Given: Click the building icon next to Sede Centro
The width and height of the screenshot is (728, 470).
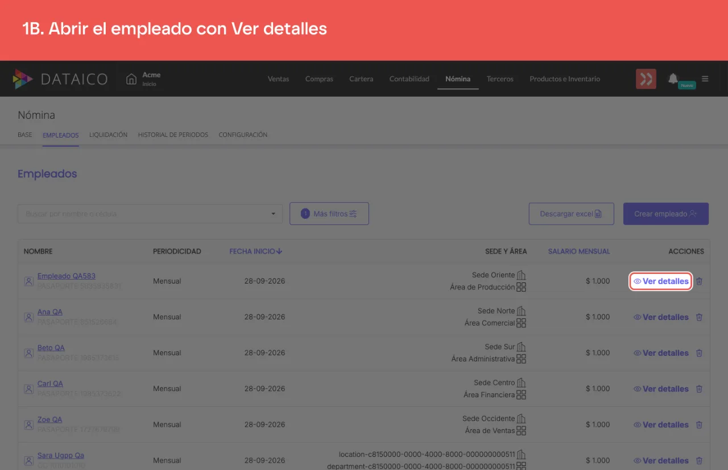Looking at the screenshot, I should pyautogui.click(x=521, y=382).
